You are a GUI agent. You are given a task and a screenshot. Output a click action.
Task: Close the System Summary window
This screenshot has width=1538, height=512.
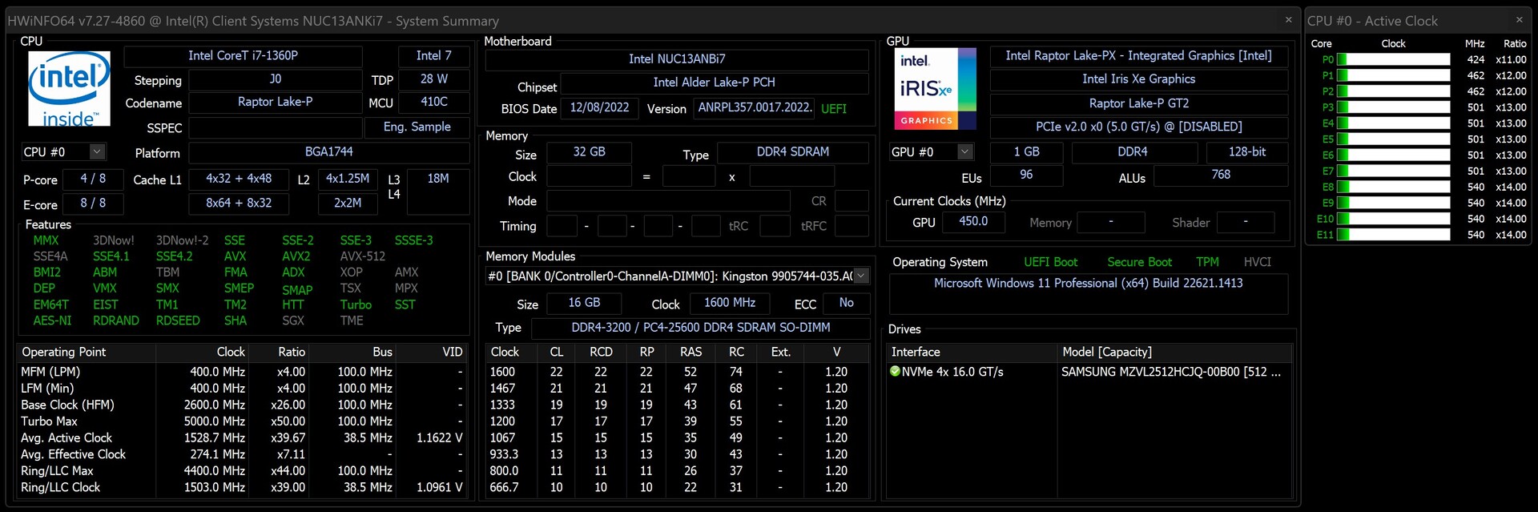pos(1288,20)
